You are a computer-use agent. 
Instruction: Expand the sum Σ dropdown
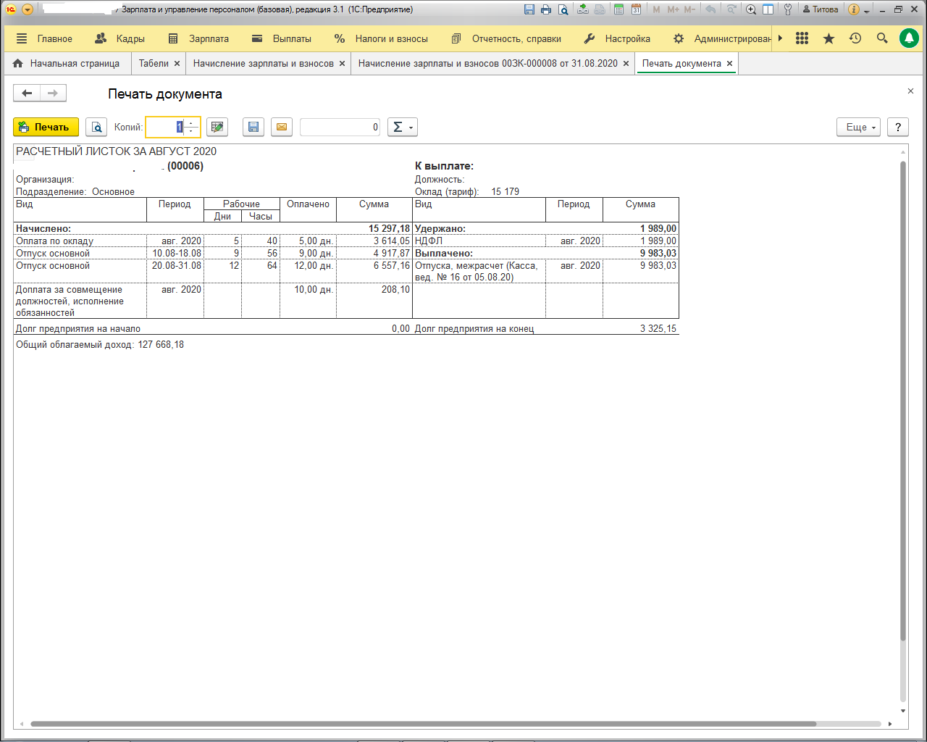402,128
